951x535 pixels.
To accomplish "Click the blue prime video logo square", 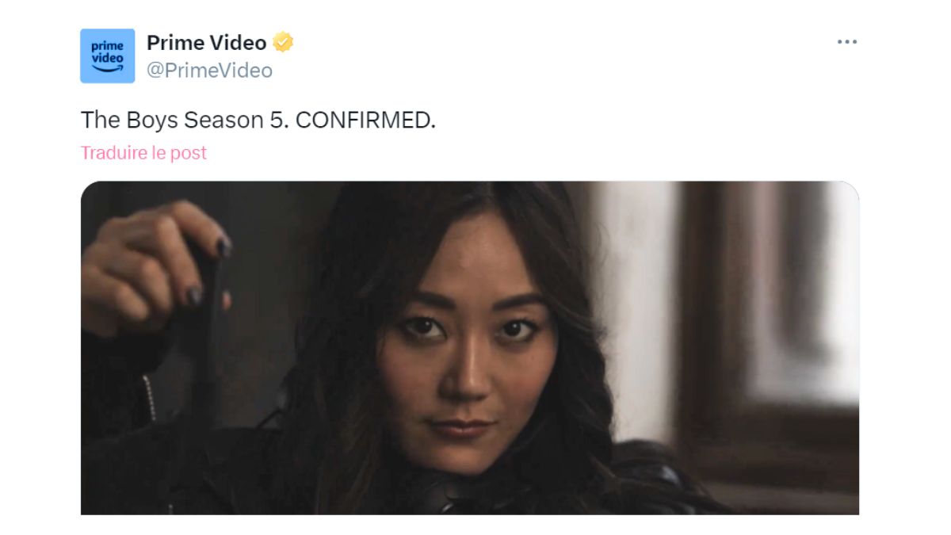I will pyautogui.click(x=108, y=55).
